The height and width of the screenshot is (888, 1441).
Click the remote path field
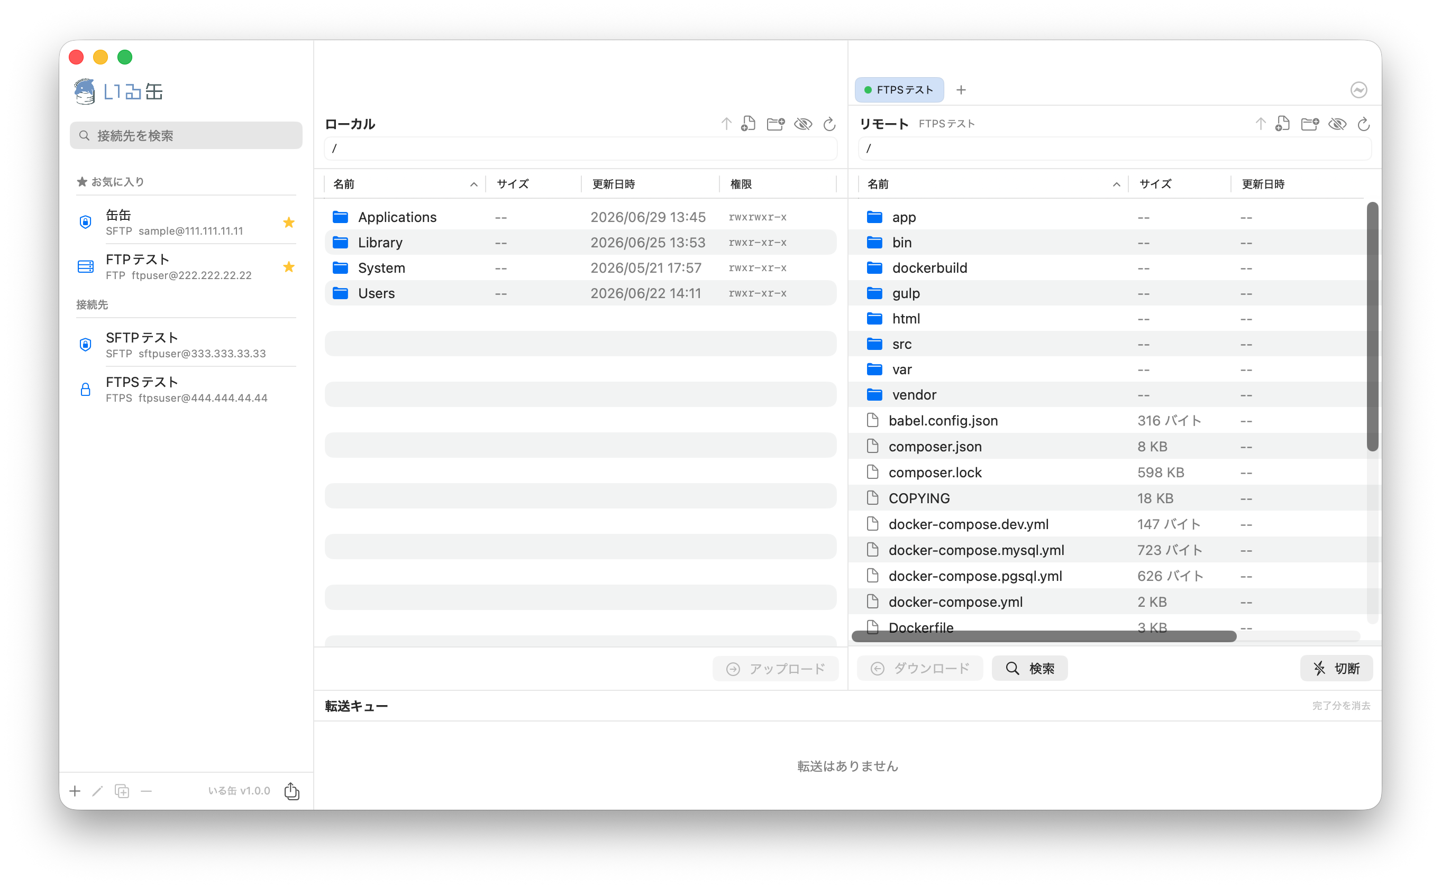point(1115,149)
